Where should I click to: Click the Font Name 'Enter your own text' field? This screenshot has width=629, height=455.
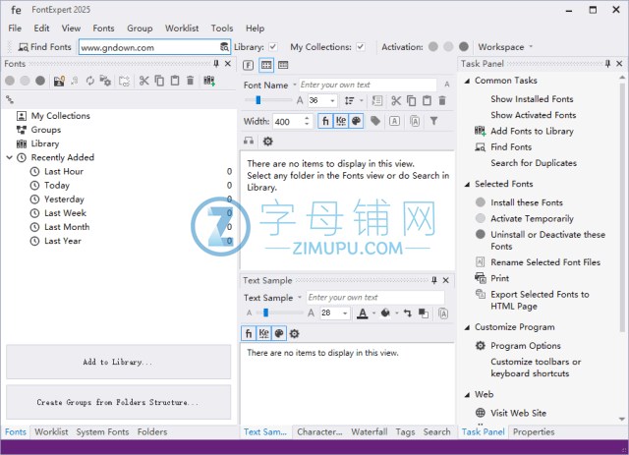368,85
